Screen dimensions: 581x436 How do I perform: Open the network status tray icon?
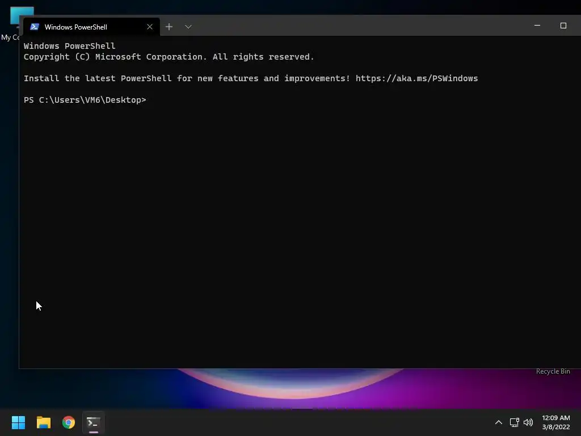tap(514, 422)
